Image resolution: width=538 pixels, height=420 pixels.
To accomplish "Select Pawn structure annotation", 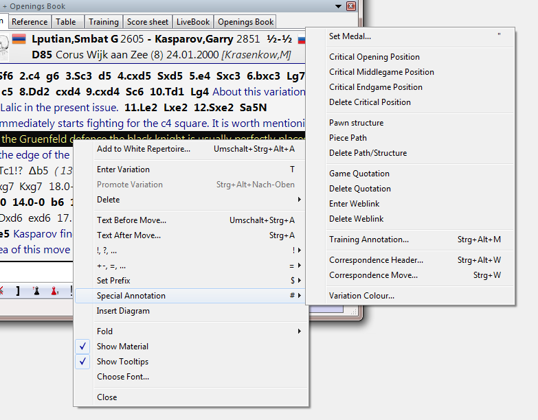I will click(410, 123).
